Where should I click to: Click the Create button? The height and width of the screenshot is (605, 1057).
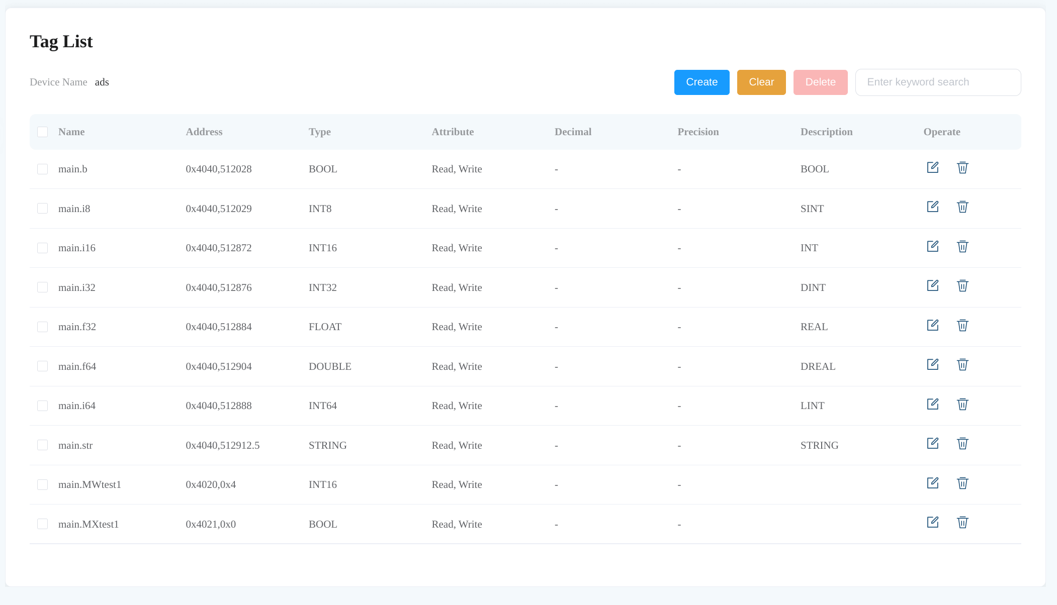click(x=701, y=82)
